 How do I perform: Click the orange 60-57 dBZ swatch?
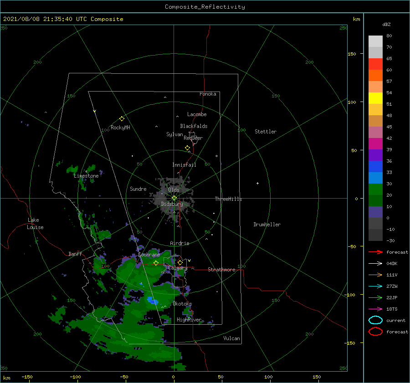click(x=375, y=76)
